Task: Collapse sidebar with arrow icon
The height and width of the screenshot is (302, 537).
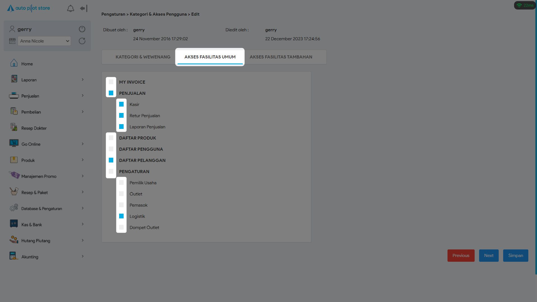Action: point(83,8)
